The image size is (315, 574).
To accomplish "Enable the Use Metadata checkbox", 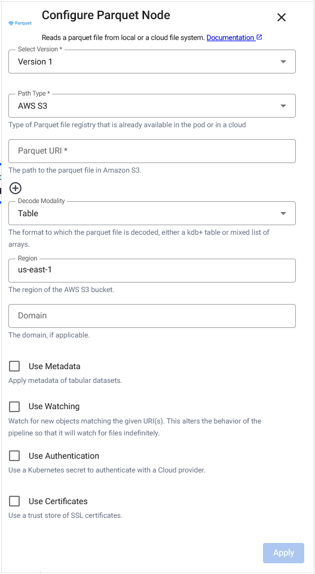I will click(x=14, y=366).
